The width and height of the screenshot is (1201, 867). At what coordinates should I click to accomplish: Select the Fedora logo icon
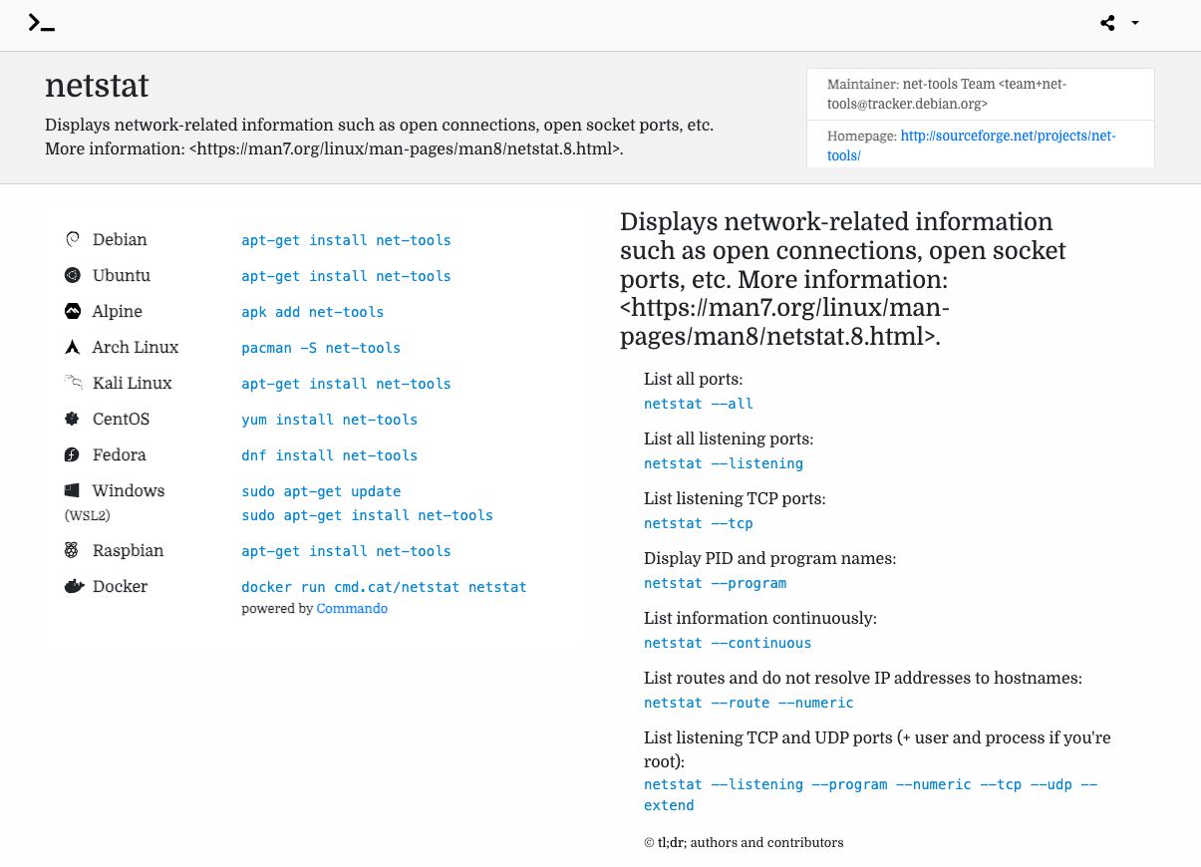[x=72, y=454]
